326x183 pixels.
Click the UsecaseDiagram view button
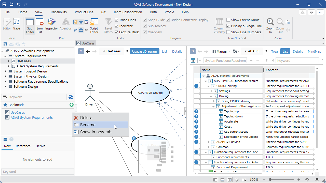[144, 51]
